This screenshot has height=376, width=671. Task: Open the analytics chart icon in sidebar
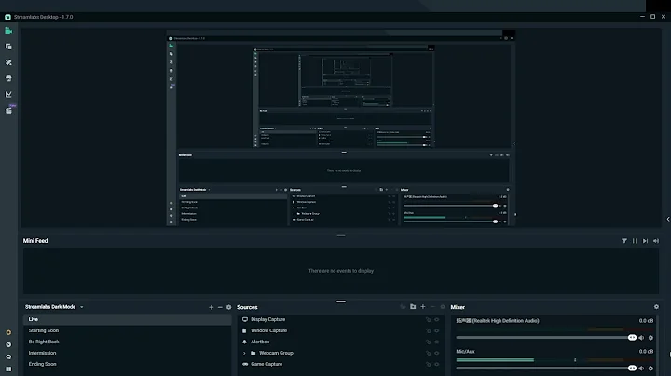click(8, 94)
